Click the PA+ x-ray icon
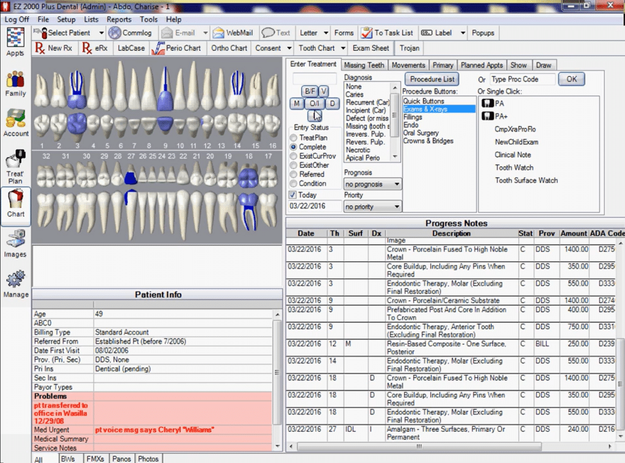Screen dimensions: 625x463 tap(488, 116)
